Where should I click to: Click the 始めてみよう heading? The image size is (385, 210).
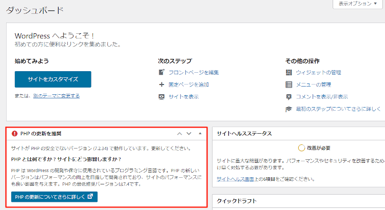pyautogui.click(x=32, y=61)
